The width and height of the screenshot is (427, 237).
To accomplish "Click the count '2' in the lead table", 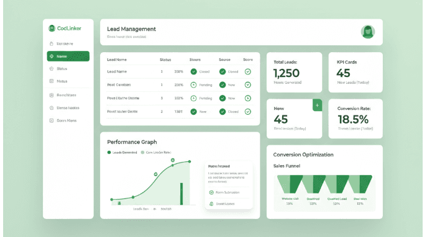I will pos(162,112).
